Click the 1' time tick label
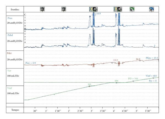 point(46,111)
